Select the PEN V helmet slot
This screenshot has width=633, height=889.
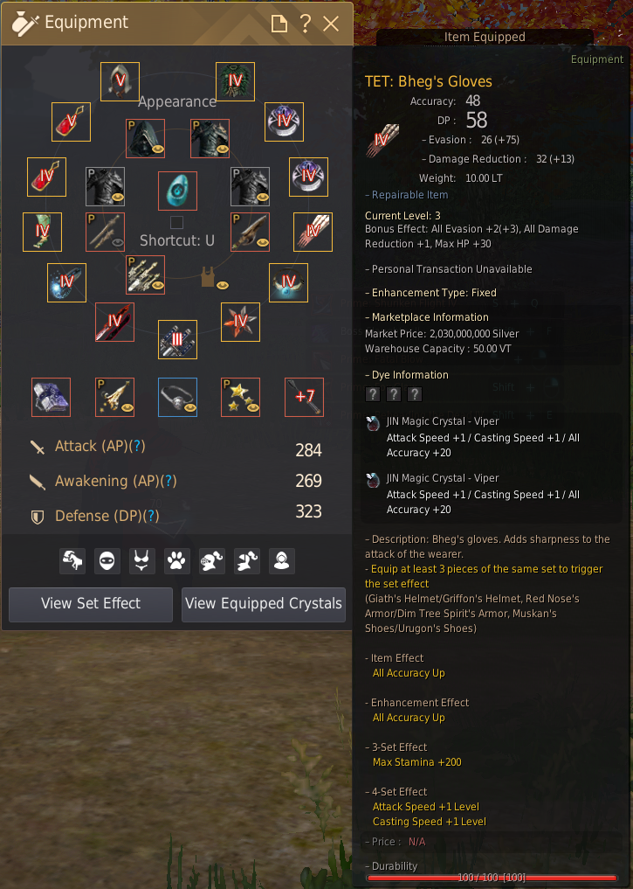(x=120, y=81)
